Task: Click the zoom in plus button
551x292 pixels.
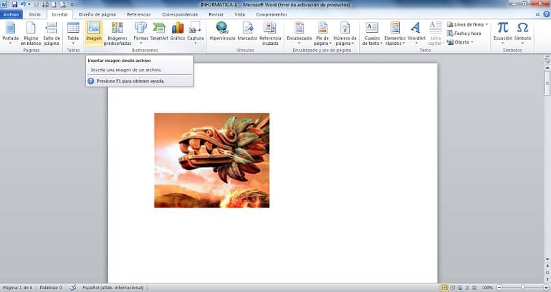Action: click(x=546, y=287)
